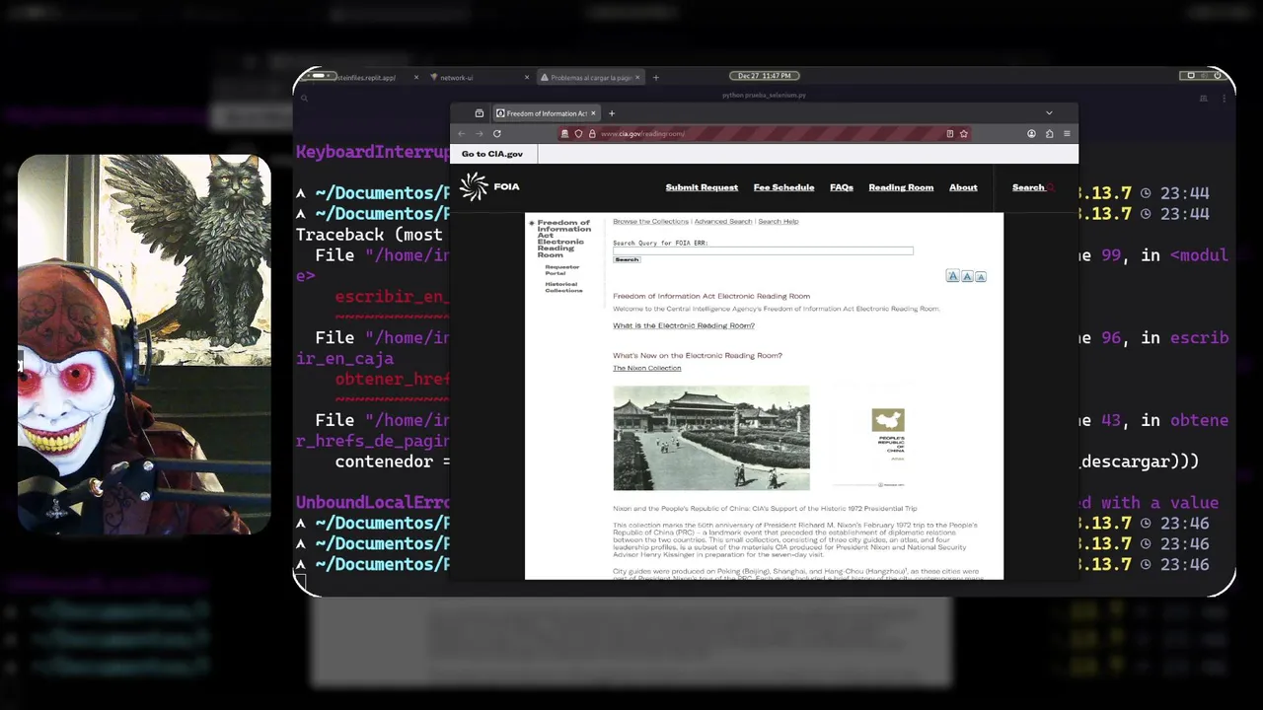
Task: Expand the list all tabs chevron
Action: pyautogui.click(x=1049, y=113)
